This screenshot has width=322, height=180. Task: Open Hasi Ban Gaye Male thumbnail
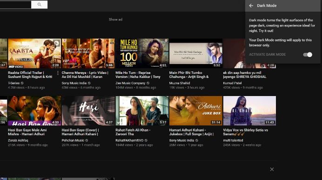(34, 110)
